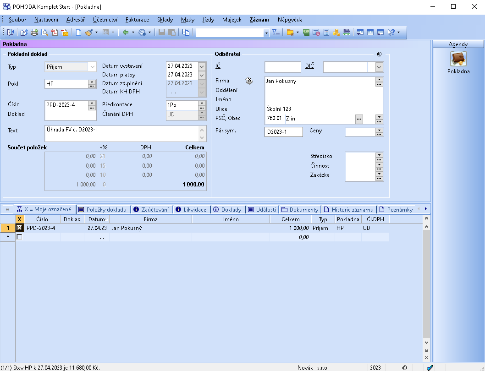
Task: Open the Fakturace menu
Action: pyautogui.click(x=137, y=20)
